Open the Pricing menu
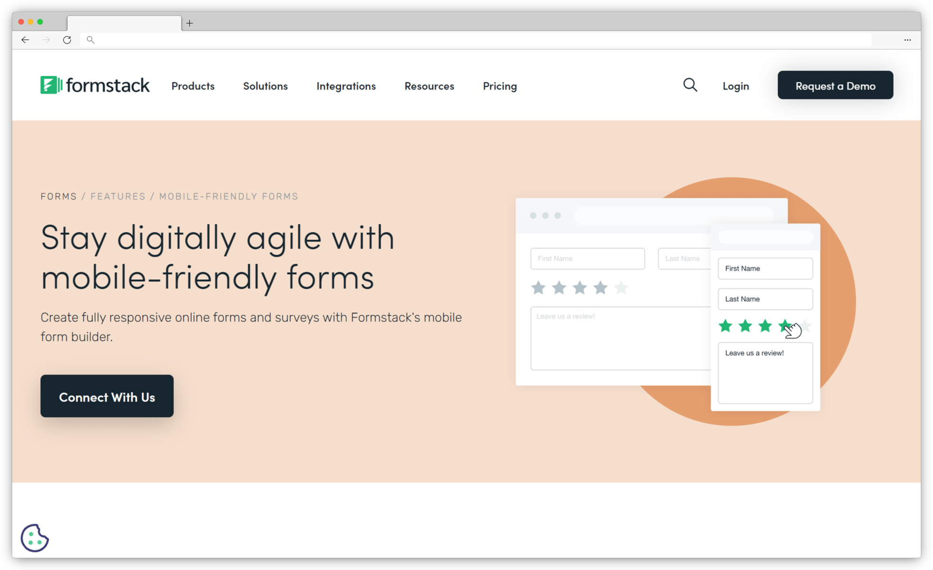This screenshot has height=570, width=933. pos(499,86)
